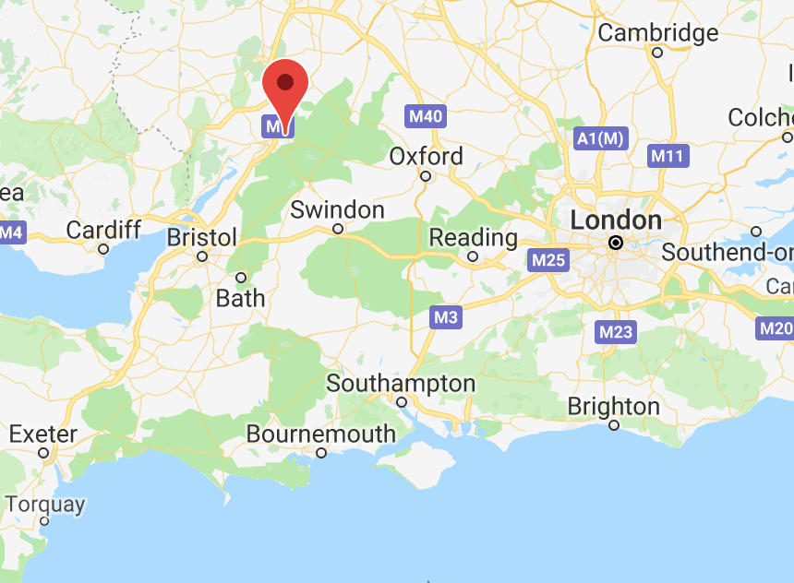Click the A1(M) road shield
794x583 pixels.
600,138
